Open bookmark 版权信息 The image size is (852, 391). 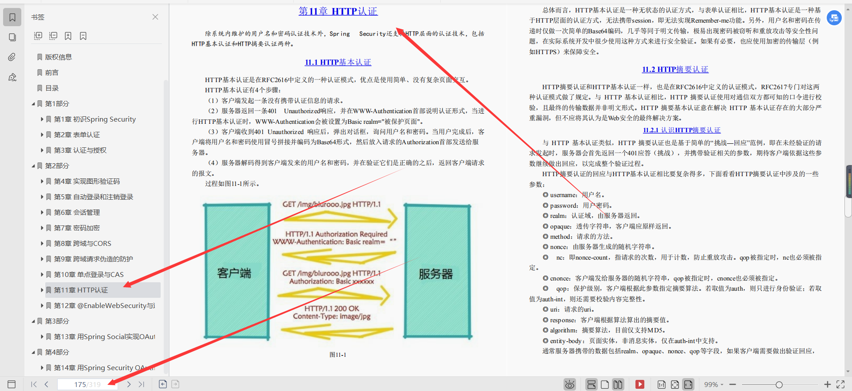[x=58, y=57]
